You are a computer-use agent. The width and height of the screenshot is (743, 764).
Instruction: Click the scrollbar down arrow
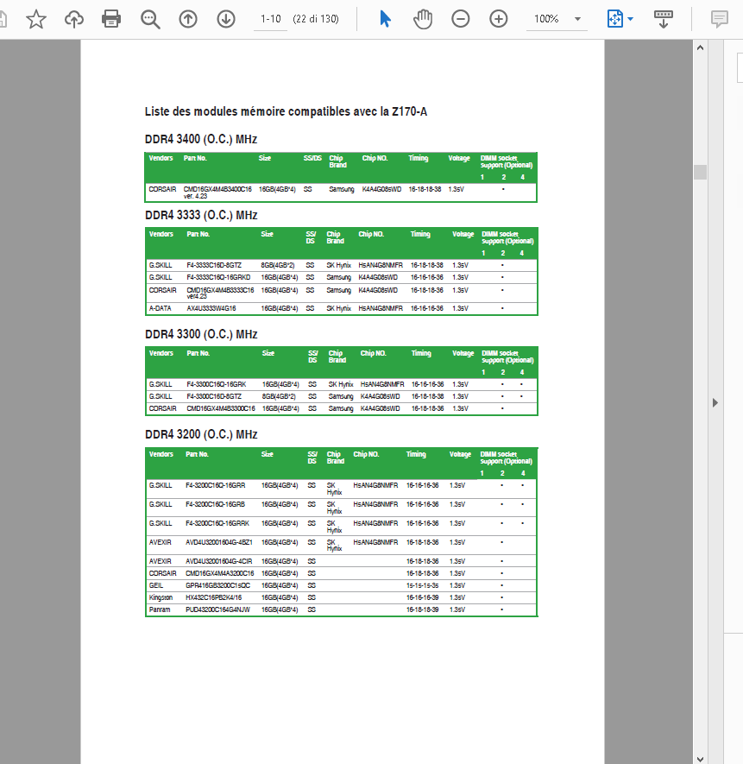click(700, 759)
